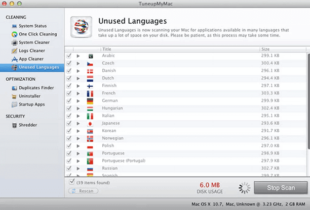Click the System Status sidebar icon
310x210 pixels.
14,26
